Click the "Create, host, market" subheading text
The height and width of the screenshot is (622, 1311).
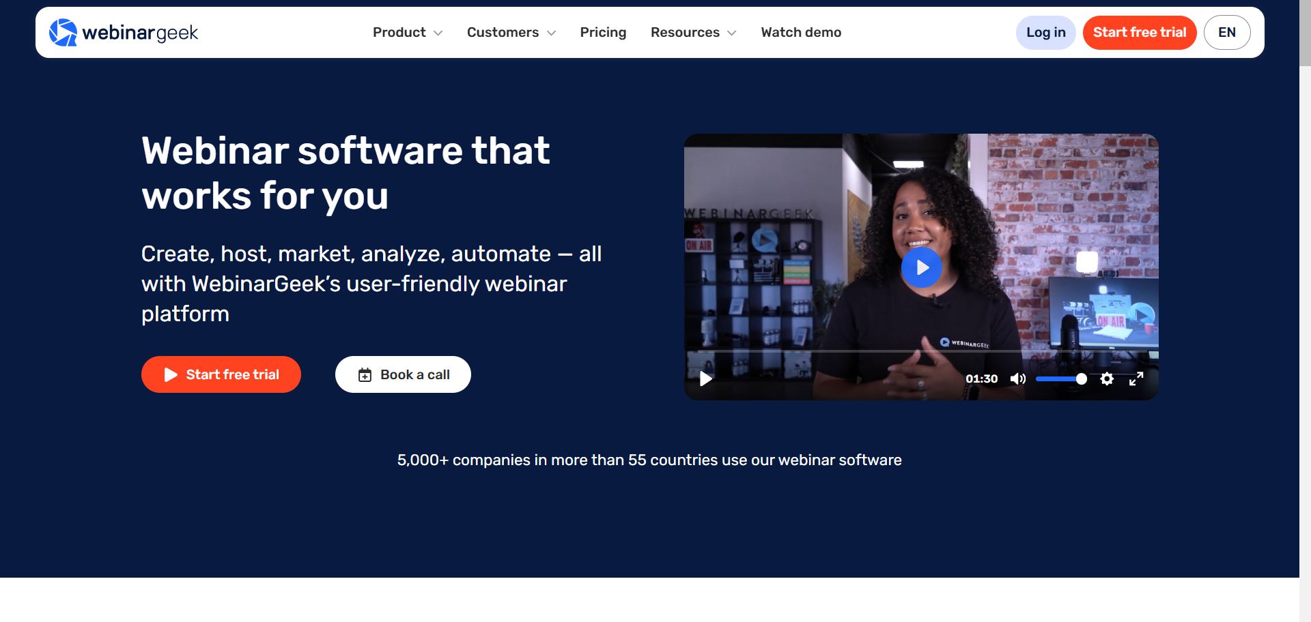pos(371,284)
